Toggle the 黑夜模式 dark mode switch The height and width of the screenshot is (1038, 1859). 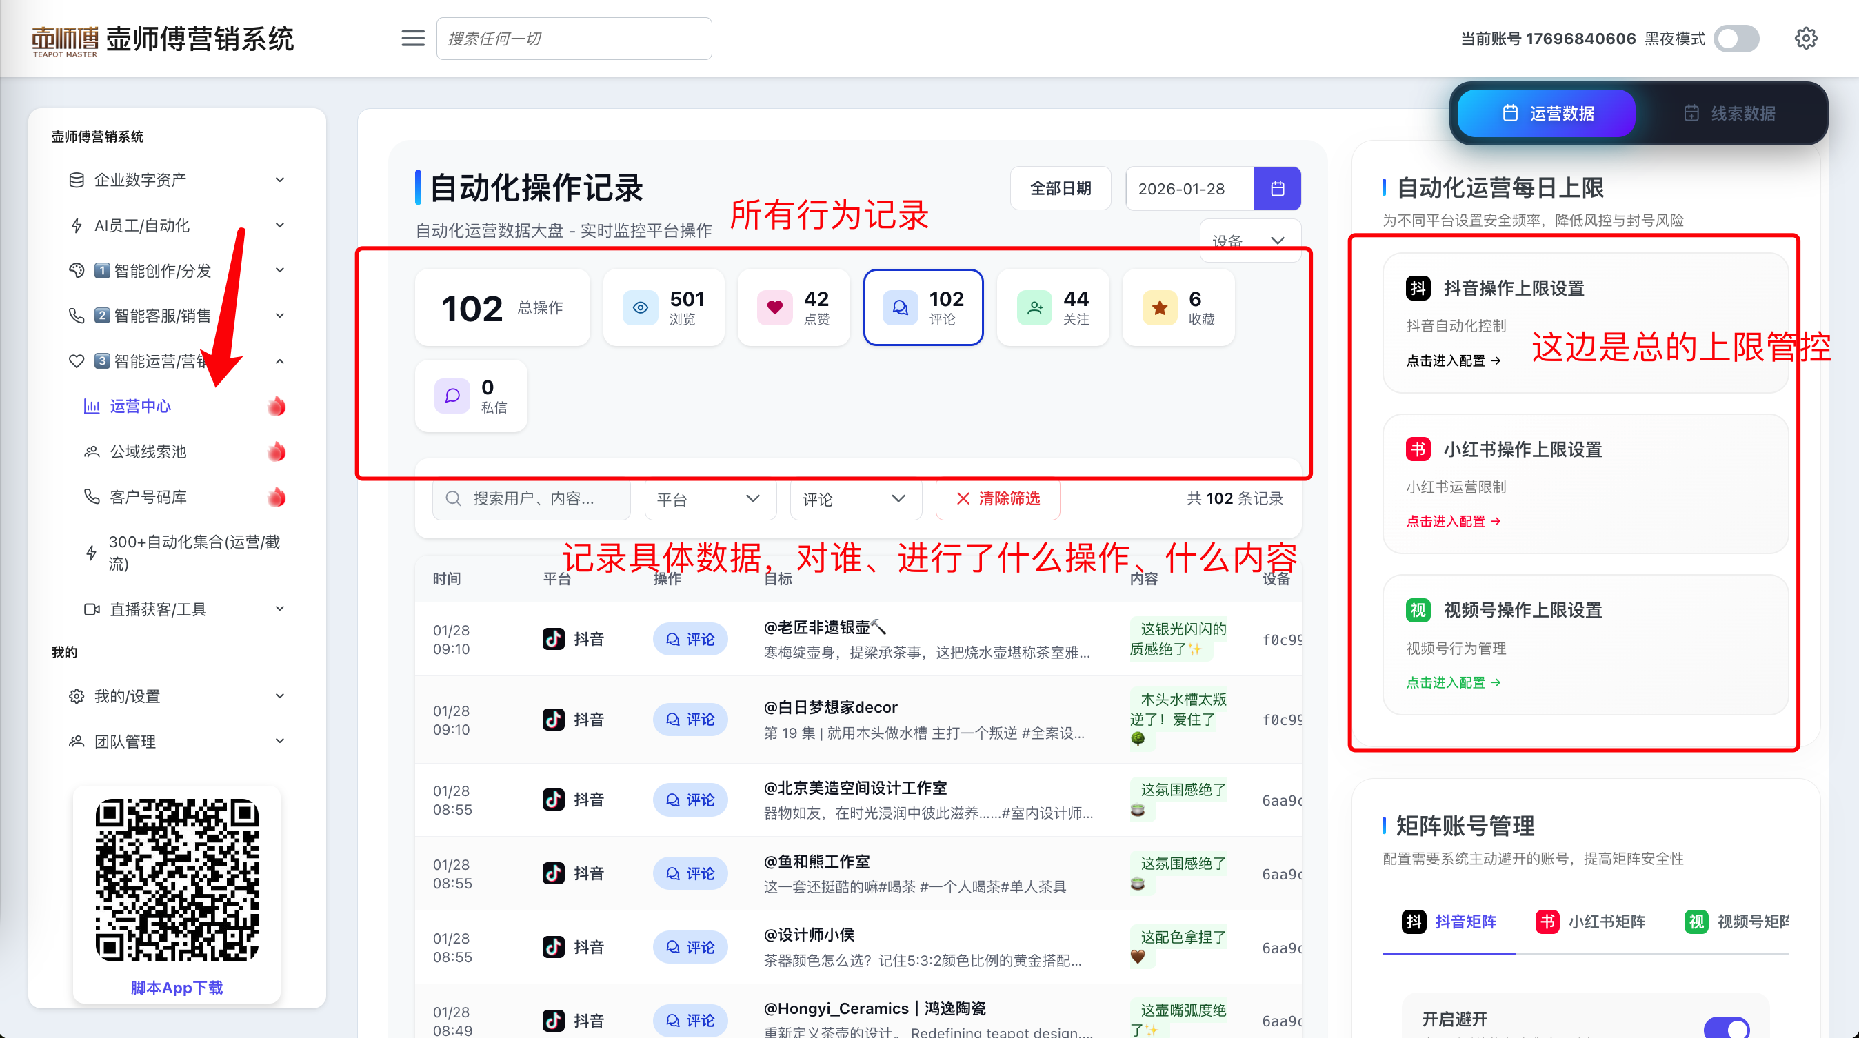[x=1736, y=38]
